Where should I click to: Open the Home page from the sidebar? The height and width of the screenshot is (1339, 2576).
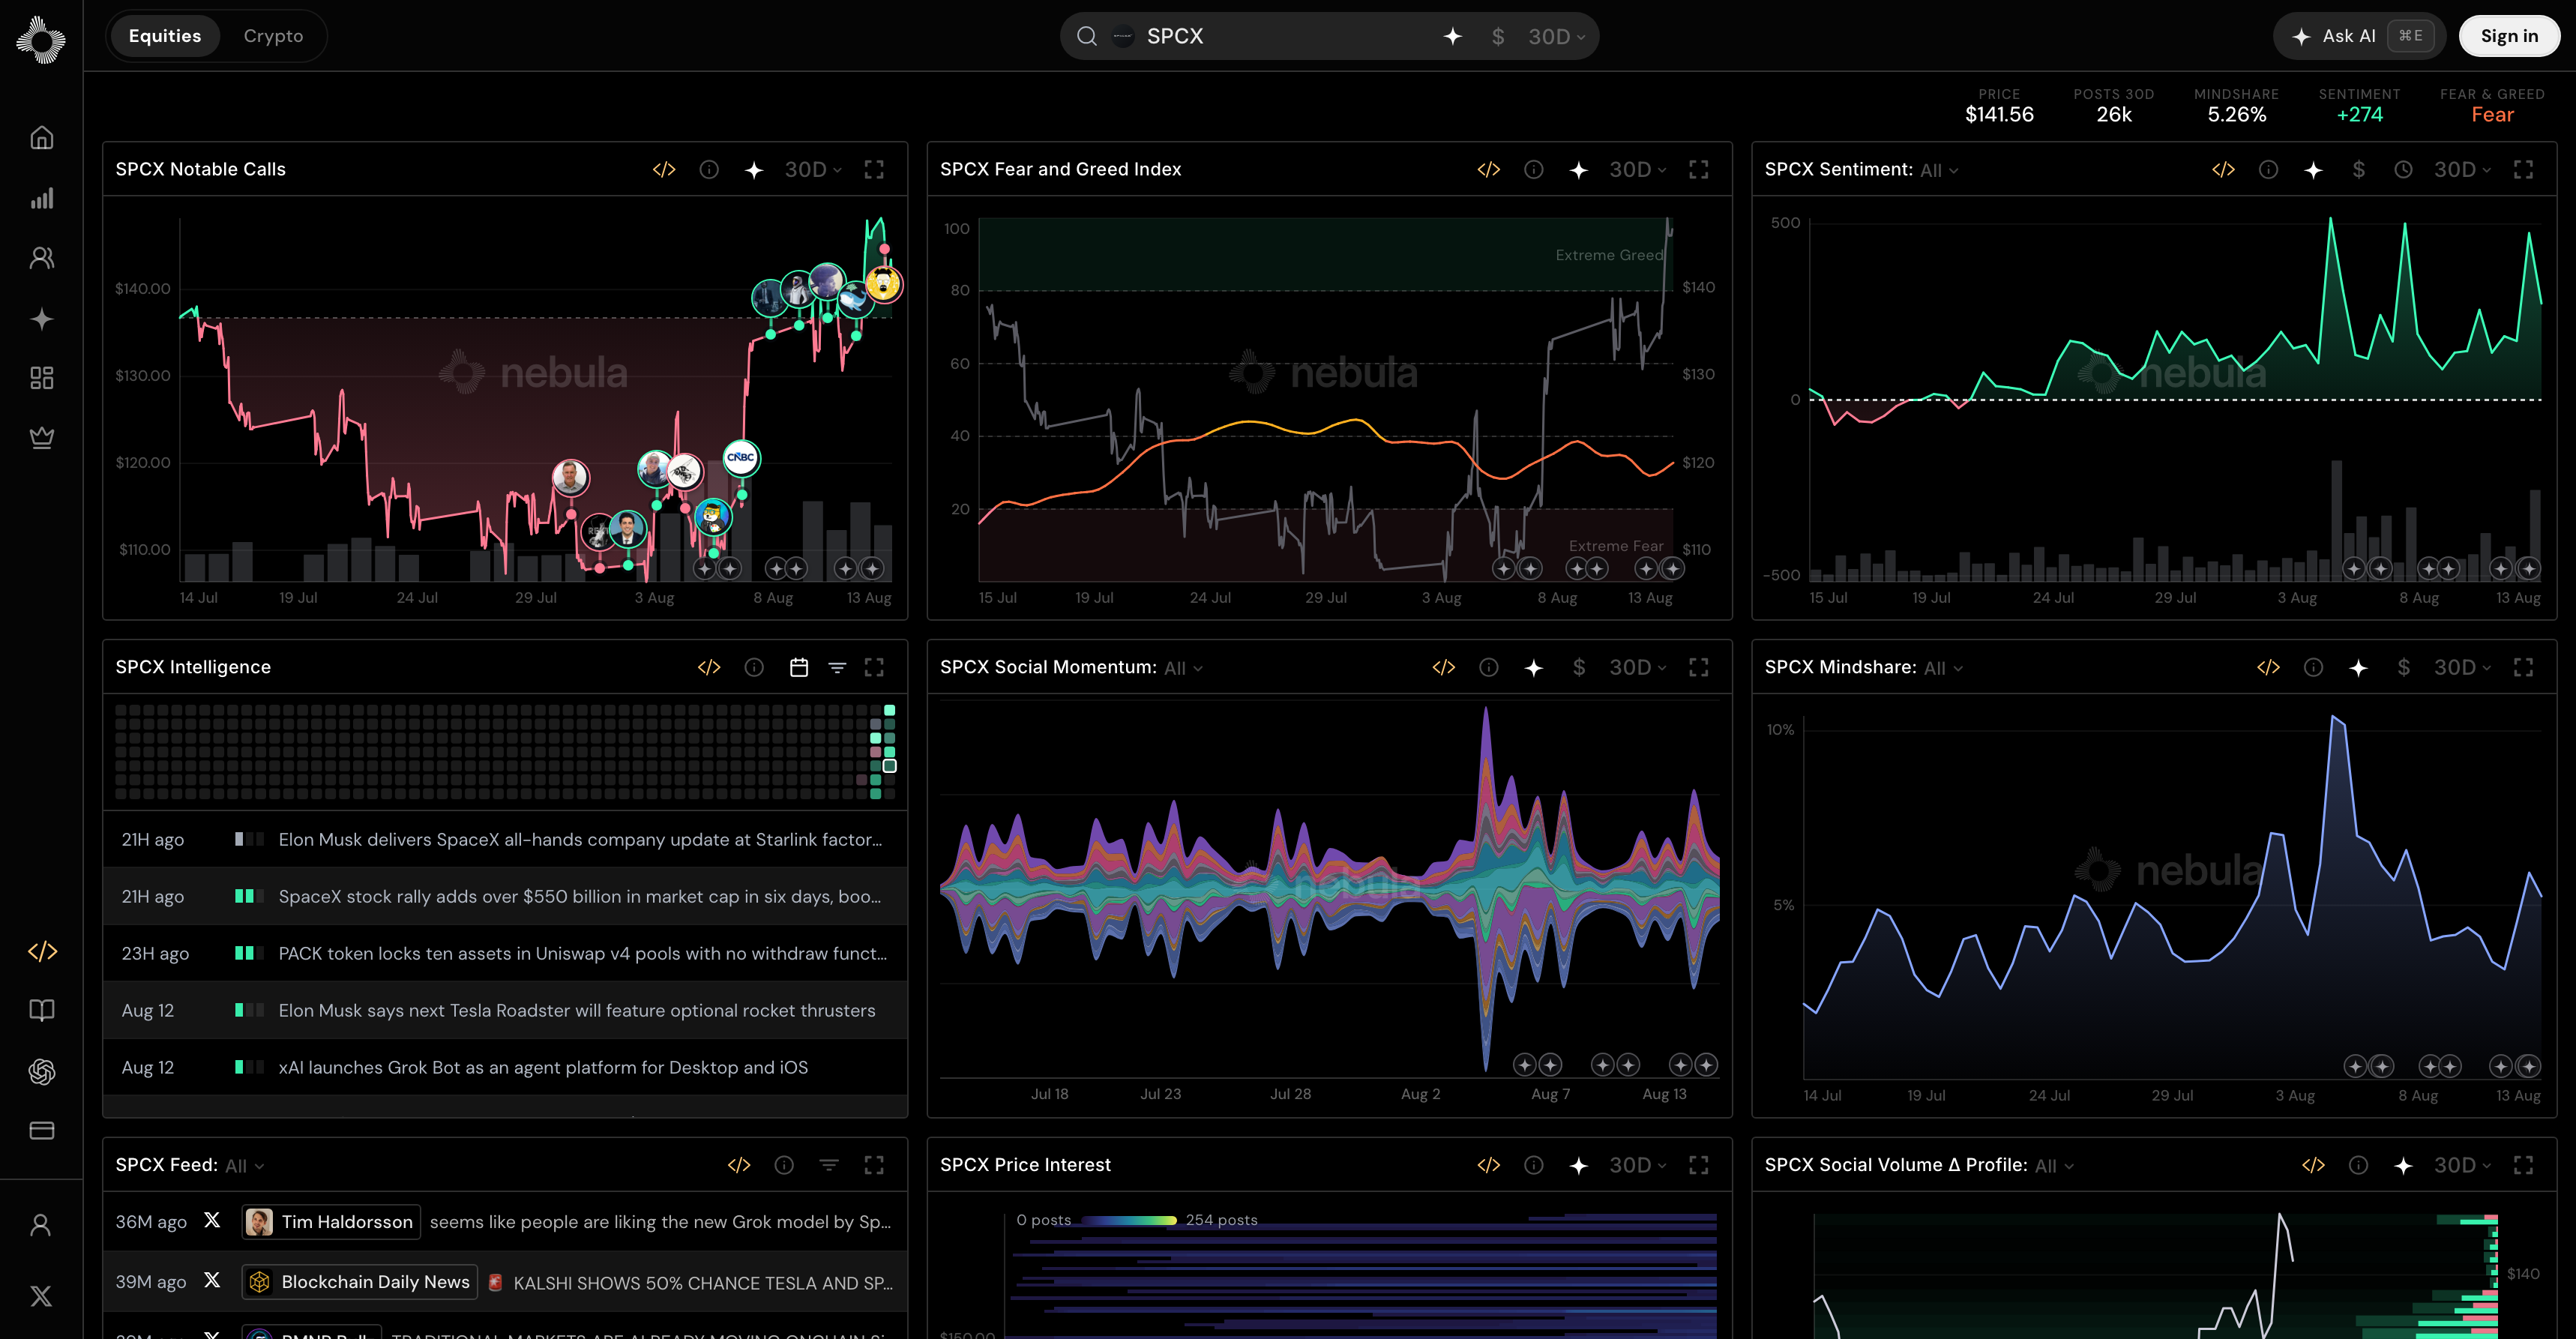coord(41,138)
